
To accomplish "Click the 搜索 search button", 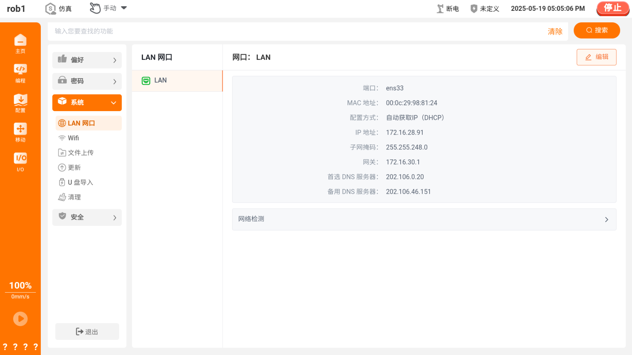I will 597,30.
